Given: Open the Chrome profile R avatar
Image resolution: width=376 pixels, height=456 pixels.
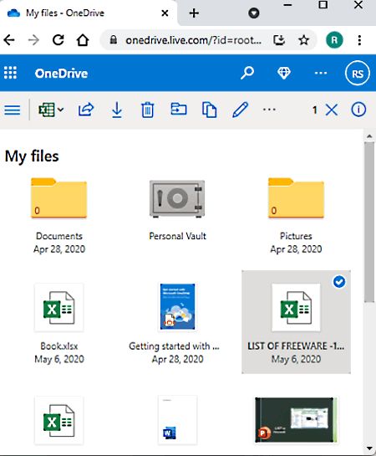Looking at the screenshot, I should click(x=334, y=40).
